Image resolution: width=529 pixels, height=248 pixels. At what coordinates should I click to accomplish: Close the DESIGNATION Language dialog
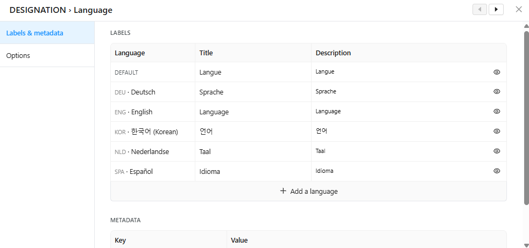pos(519,10)
